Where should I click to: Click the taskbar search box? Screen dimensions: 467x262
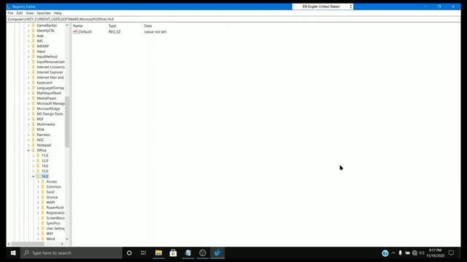[72, 253]
